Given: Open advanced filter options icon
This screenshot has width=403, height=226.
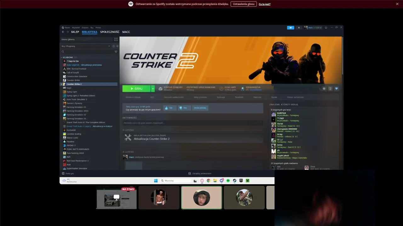Looking at the screenshot, I should pos(116,52).
